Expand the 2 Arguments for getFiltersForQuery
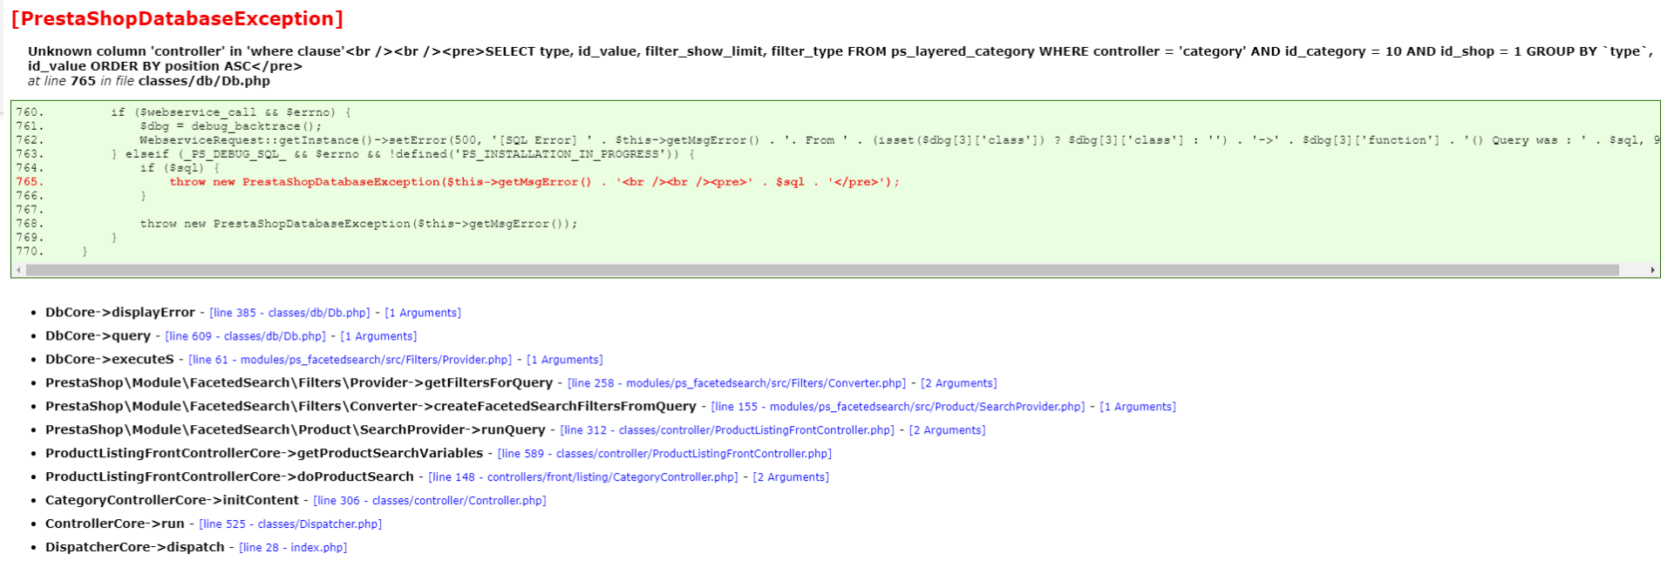 pyautogui.click(x=959, y=383)
